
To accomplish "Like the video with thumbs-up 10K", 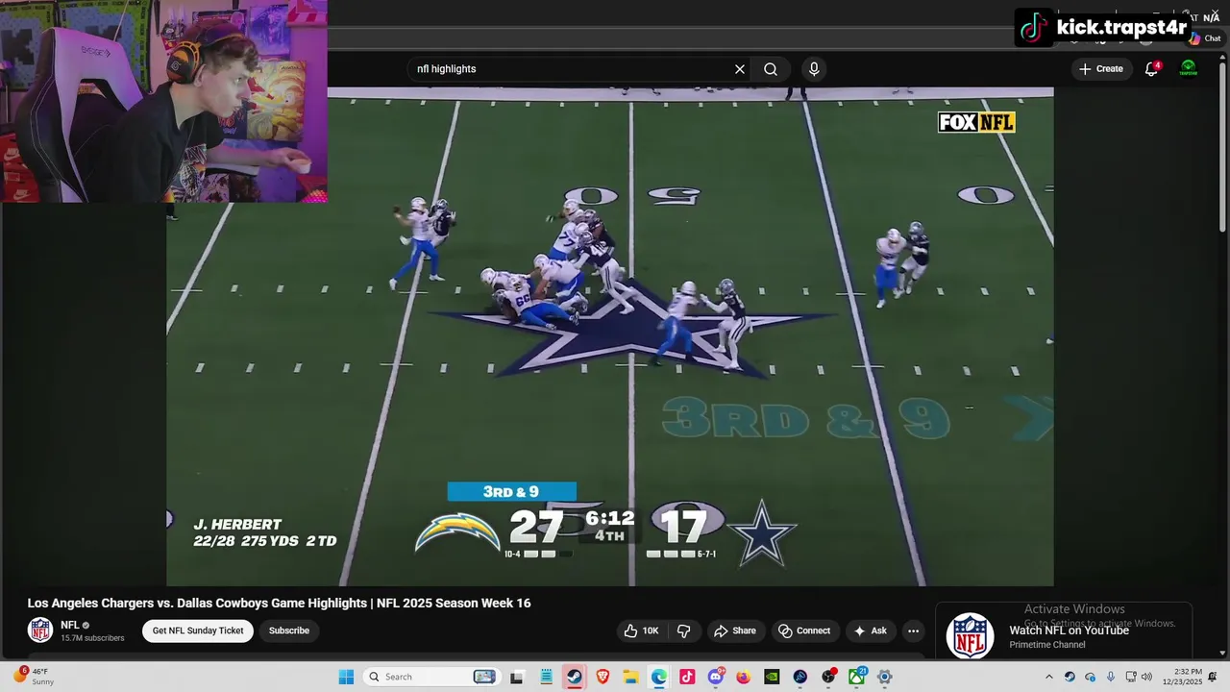I will 641,630.
